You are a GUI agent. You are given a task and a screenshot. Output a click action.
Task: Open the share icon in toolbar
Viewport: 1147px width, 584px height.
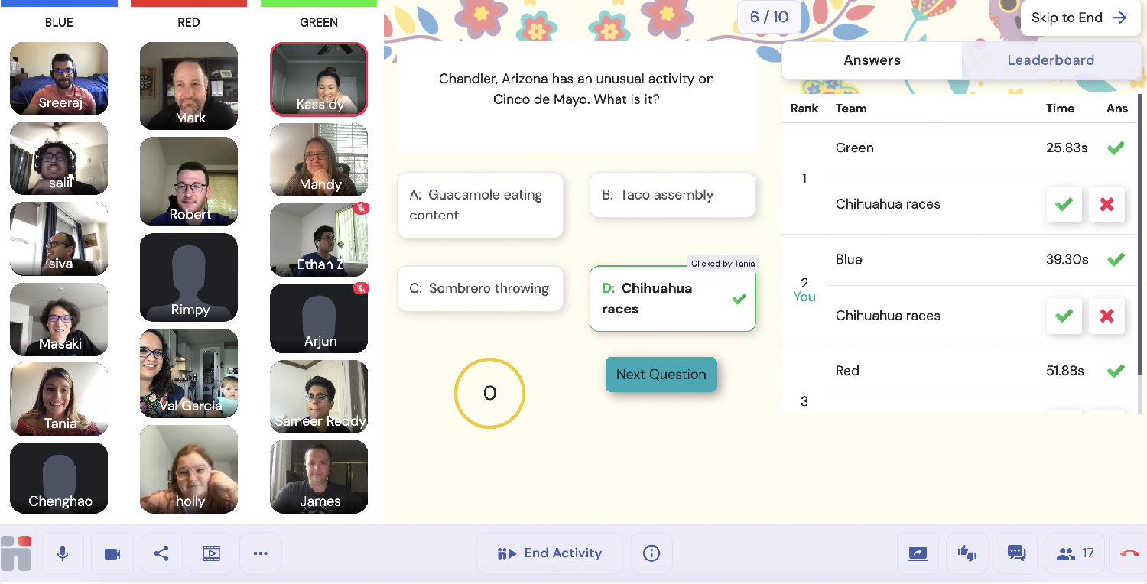[x=161, y=553]
